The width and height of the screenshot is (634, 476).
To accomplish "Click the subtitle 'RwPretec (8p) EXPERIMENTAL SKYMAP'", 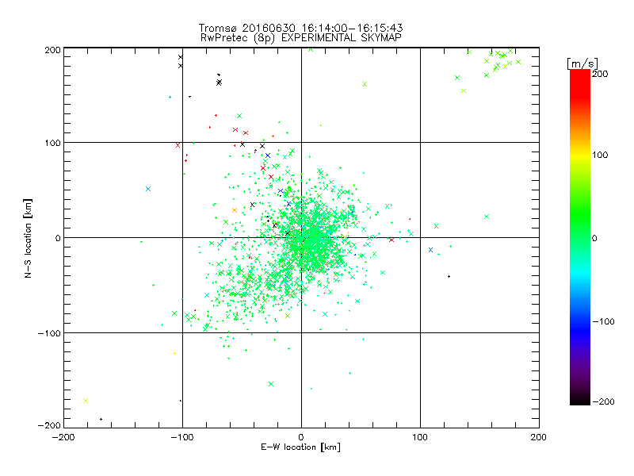I will 301,37.
